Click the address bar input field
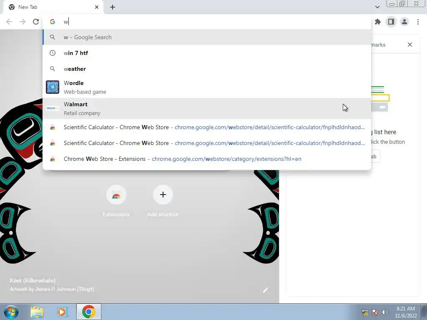Viewport: 427px width, 320px height. pos(207,22)
